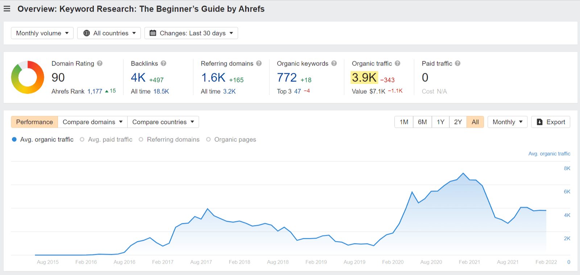Set chart range to All
580x275 pixels.
[x=475, y=122]
